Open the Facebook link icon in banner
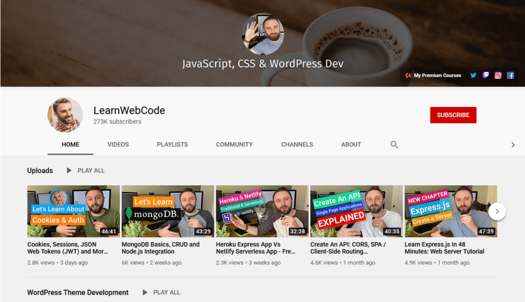The image size is (525, 302). point(510,75)
